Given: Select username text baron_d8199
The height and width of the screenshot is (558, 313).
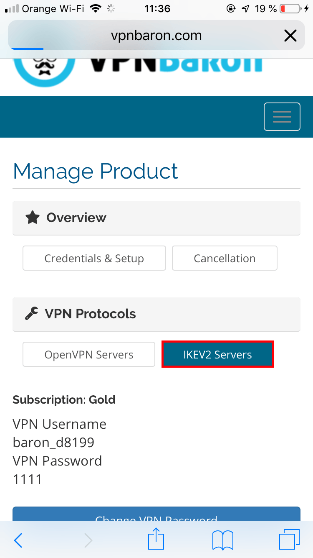Looking at the screenshot, I should 53,443.
